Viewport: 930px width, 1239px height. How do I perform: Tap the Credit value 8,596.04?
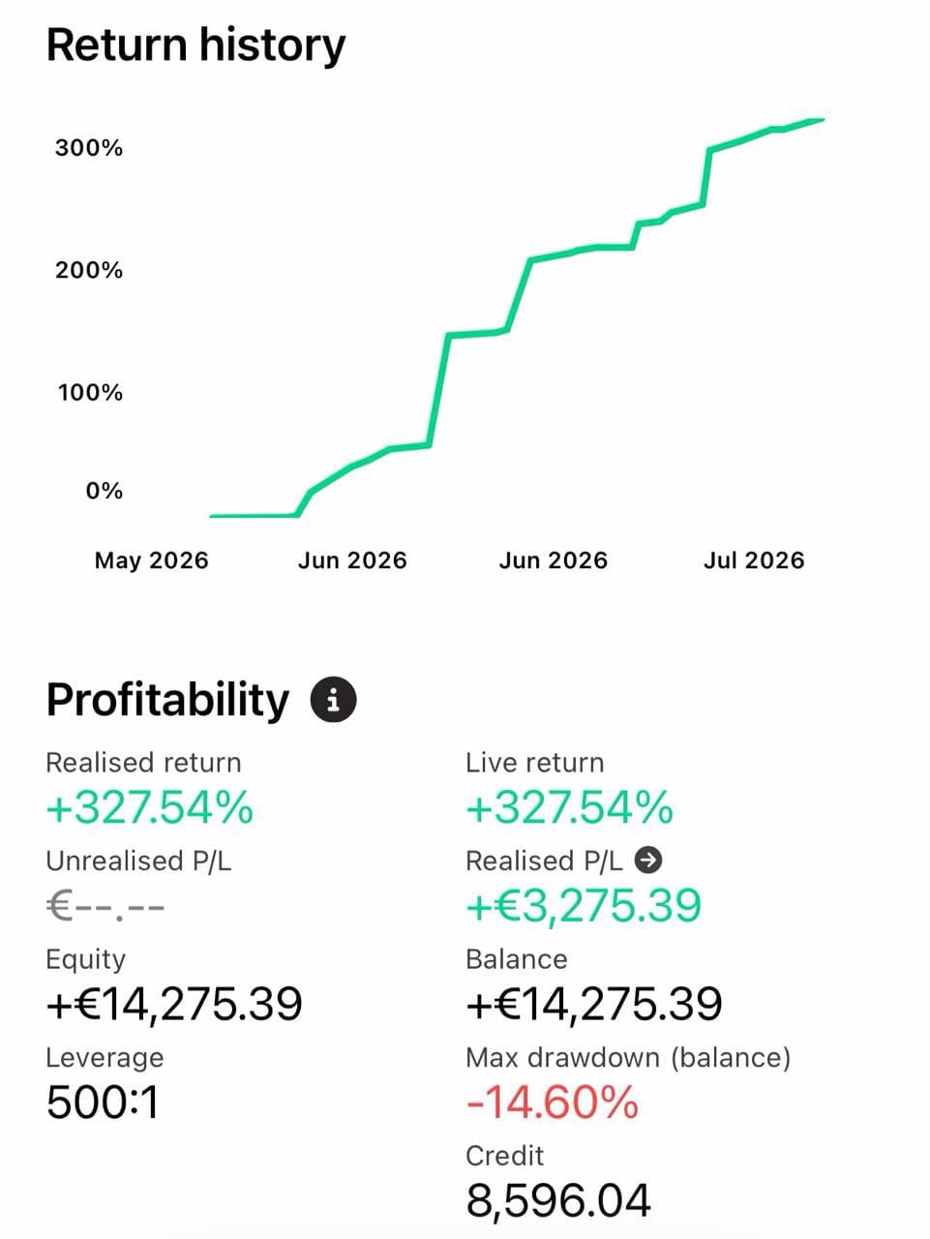pos(558,1200)
